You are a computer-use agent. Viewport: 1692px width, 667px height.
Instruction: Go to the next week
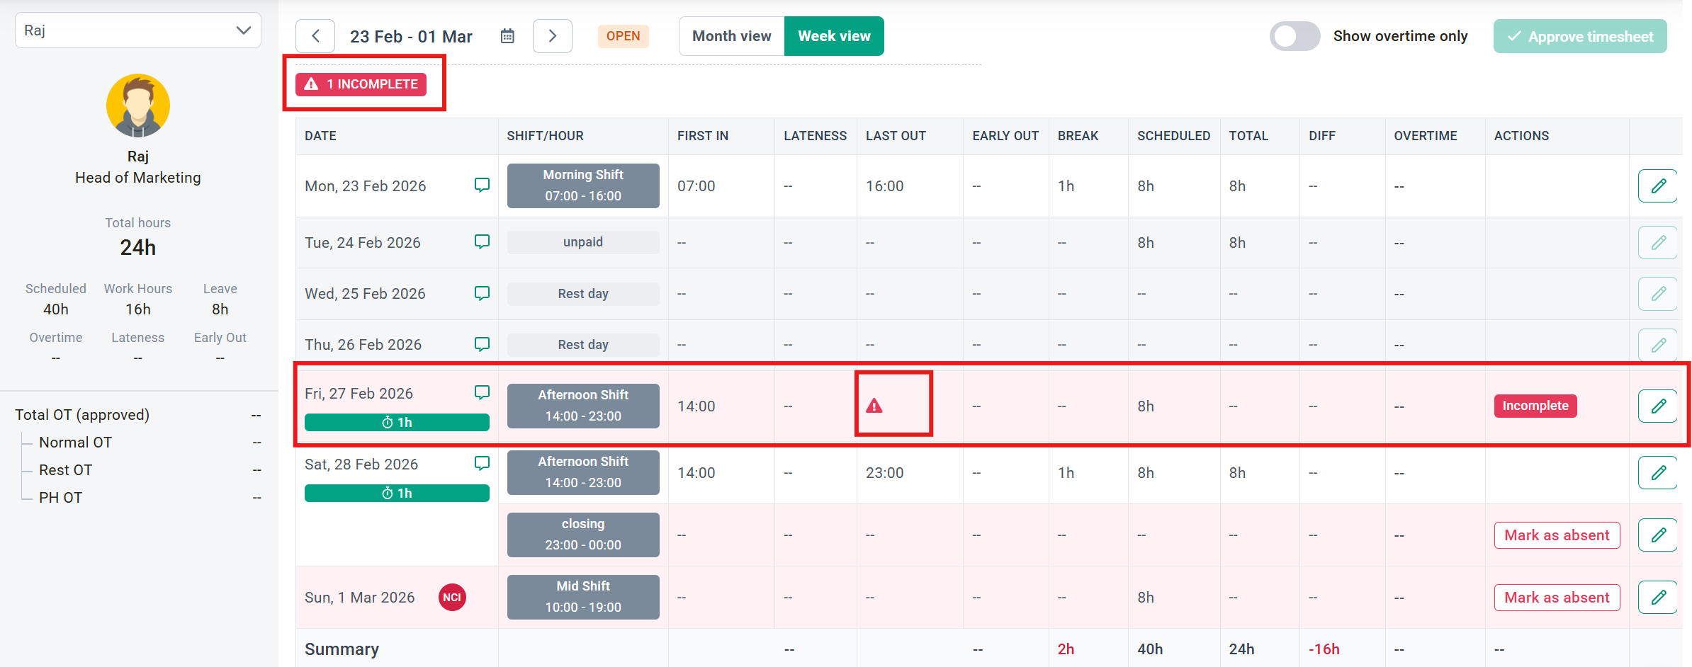552,36
